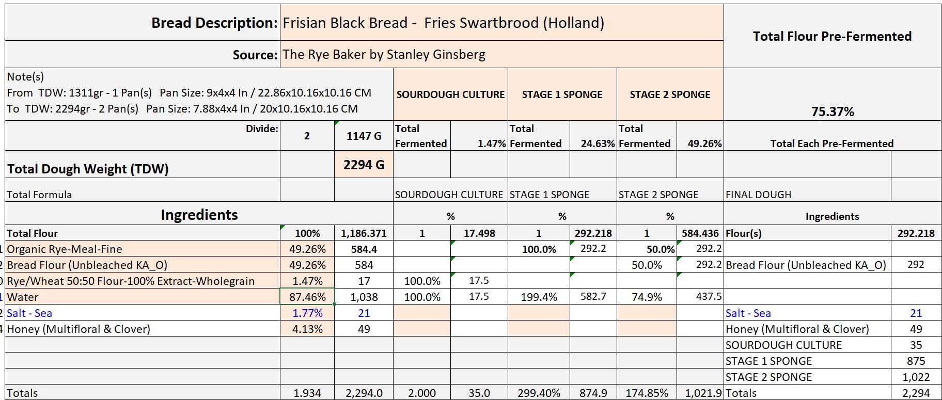
Task: Click the Source cell naming The Rye Baker
Action: [x=501, y=55]
